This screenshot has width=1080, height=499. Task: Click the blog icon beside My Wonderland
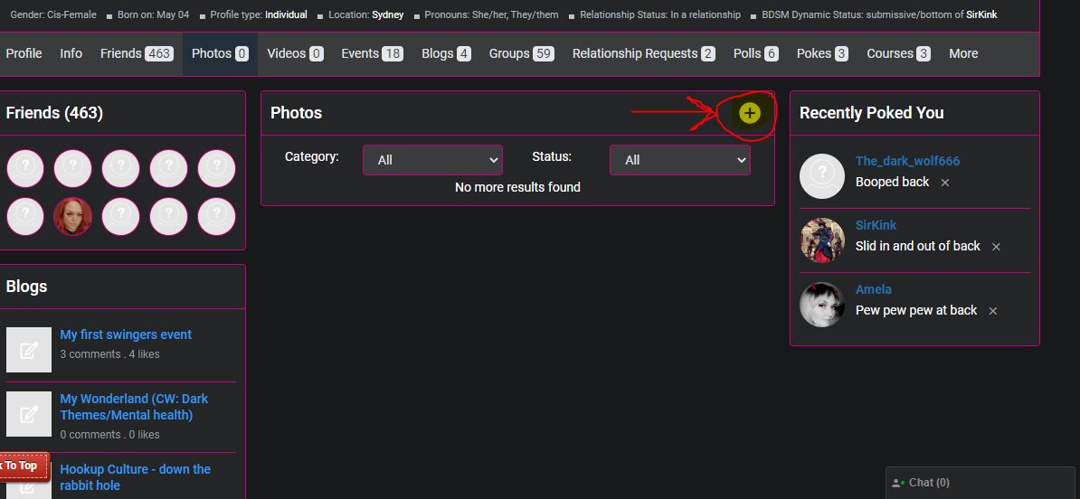29,414
